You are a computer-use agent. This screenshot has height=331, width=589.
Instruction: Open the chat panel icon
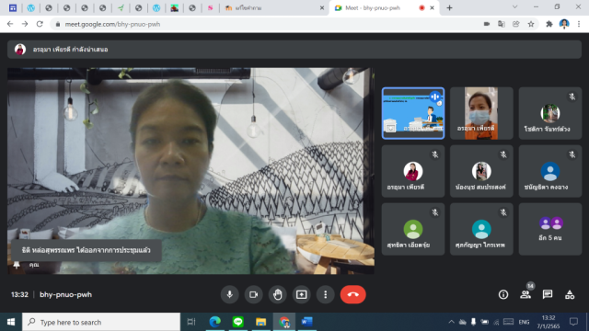coord(548,294)
